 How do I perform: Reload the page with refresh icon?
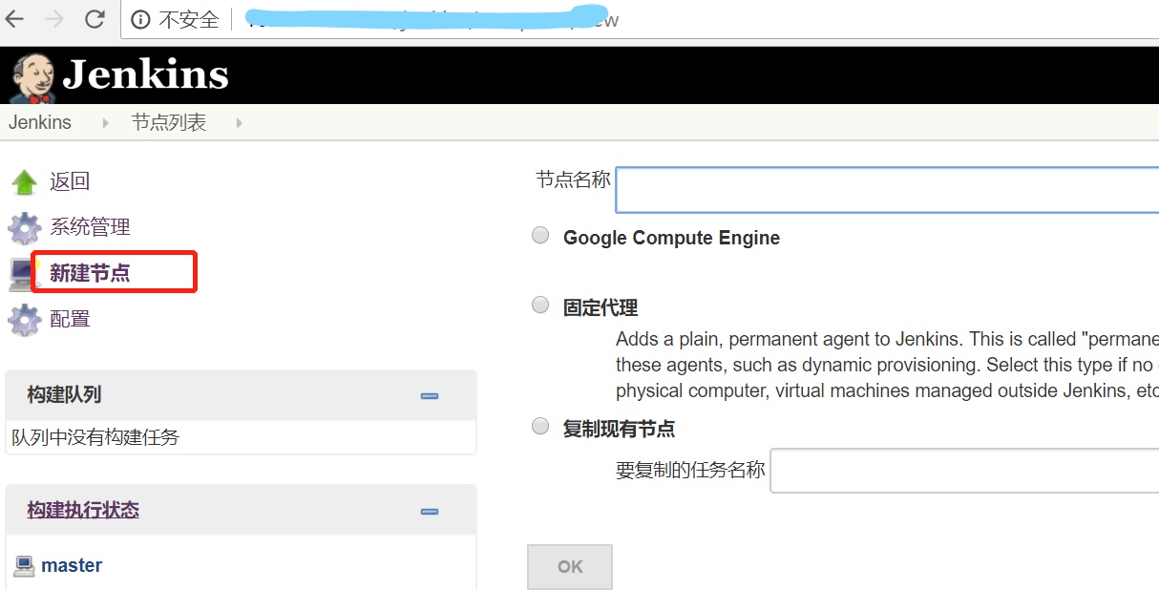pos(95,19)
